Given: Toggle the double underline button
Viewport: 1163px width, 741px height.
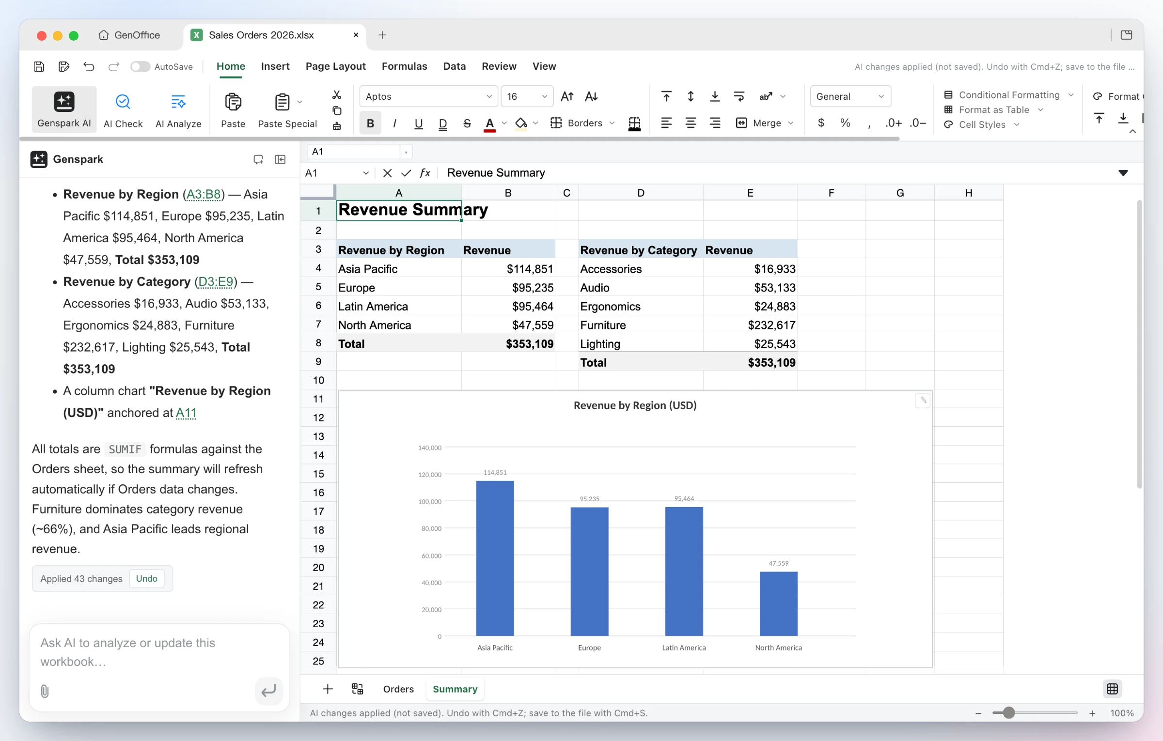Looking at the screenshot, I should (443, 123).
